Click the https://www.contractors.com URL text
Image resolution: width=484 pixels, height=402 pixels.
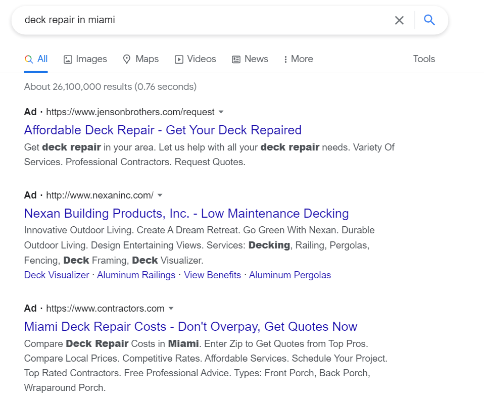coord(105,309)
